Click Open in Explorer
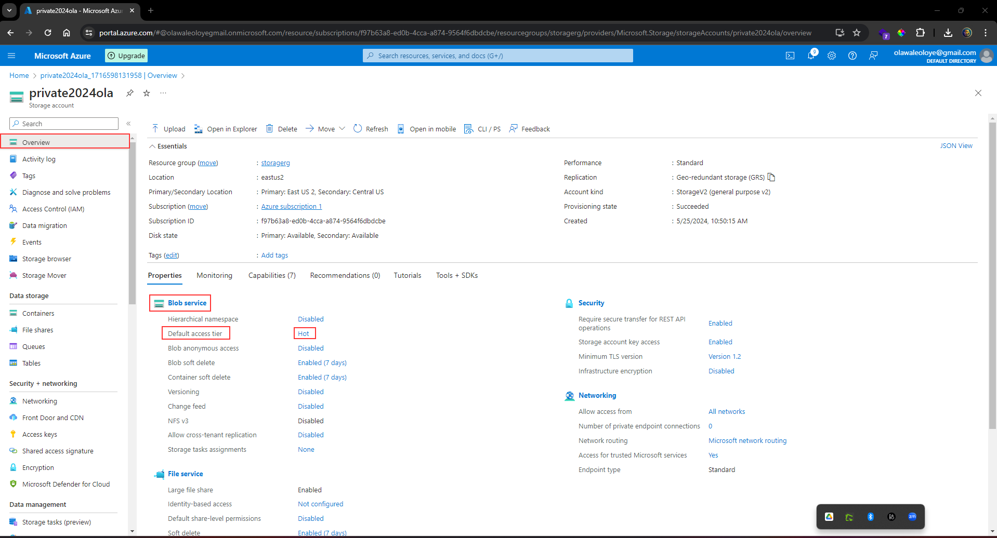The height and width of the screenshot is (538, 997). [226, 129]
